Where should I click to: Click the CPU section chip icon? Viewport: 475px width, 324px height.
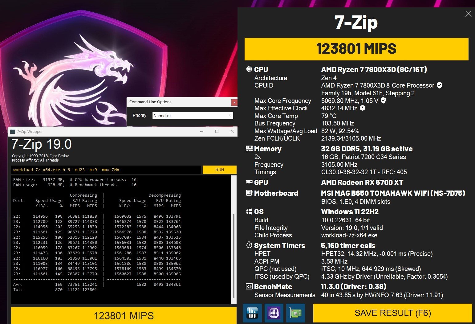pos(249,69)
